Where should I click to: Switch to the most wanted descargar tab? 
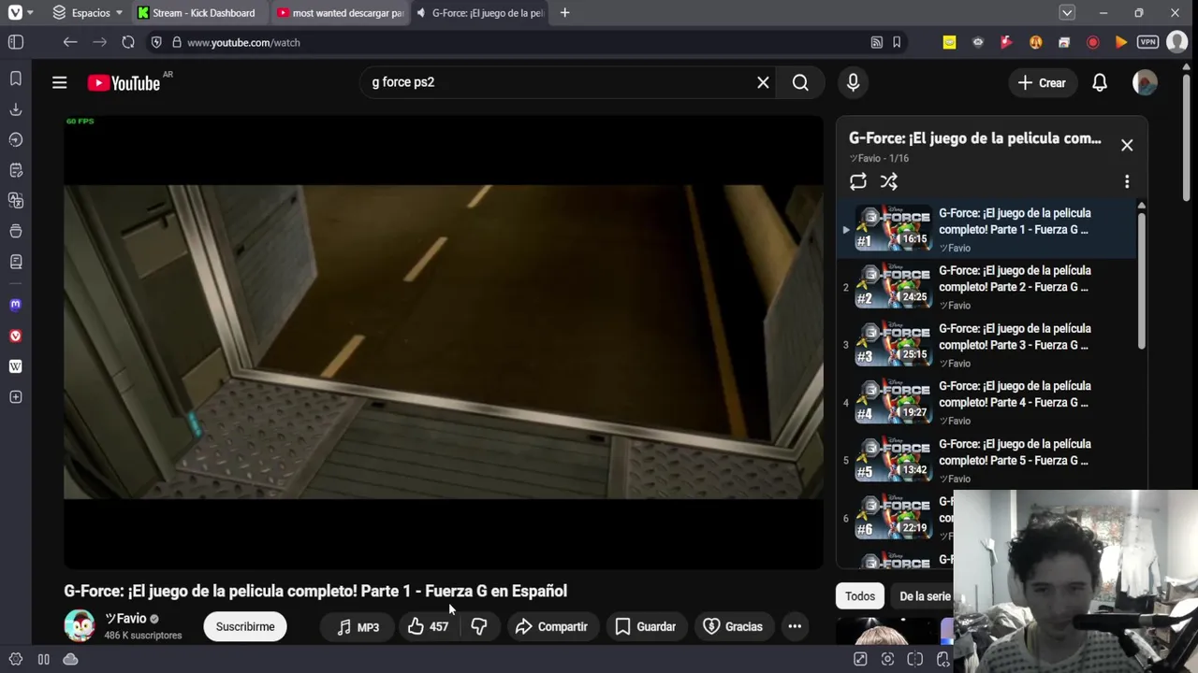coord(341,13)
